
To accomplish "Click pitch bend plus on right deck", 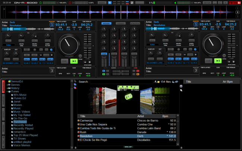I will coord(234,62).
